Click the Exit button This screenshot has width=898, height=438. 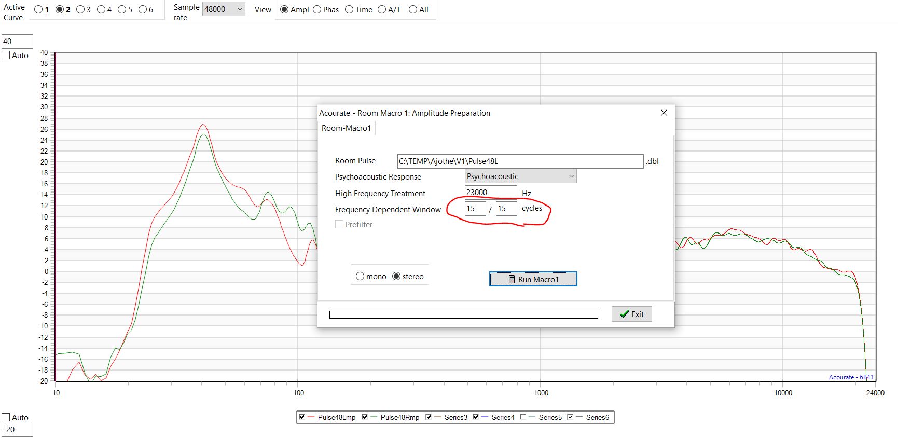632,314
